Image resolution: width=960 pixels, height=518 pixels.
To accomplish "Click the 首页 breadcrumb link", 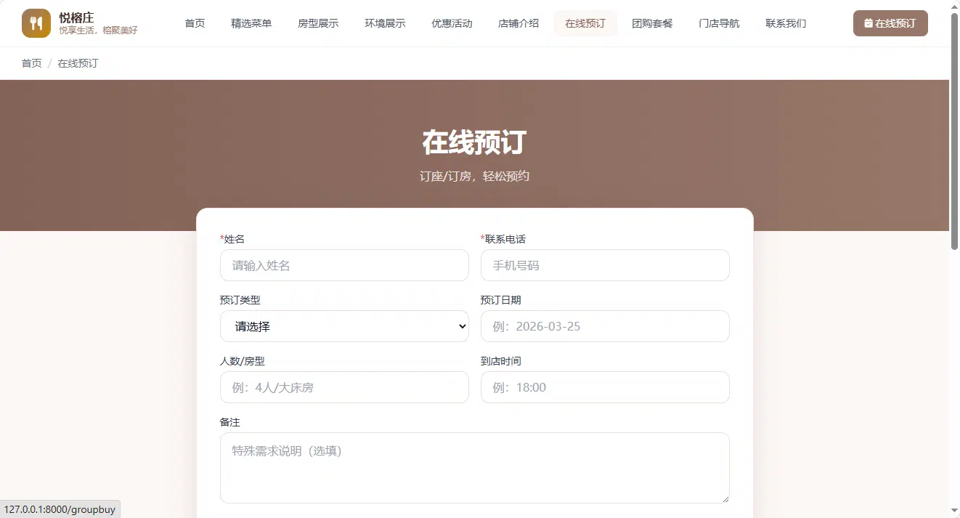I will click(x=32, y=63).
